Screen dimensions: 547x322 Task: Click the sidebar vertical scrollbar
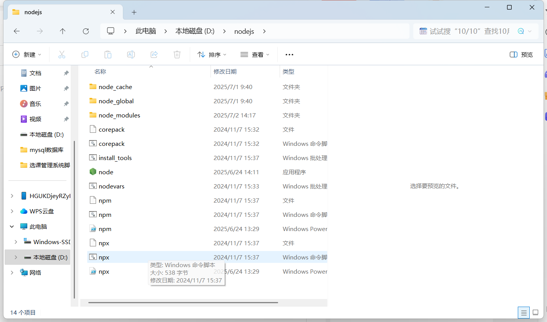pos(74,220)
